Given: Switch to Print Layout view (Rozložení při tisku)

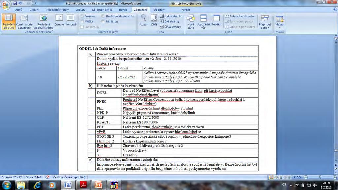Looking at the screenshot, I should [x=9, y=21].
